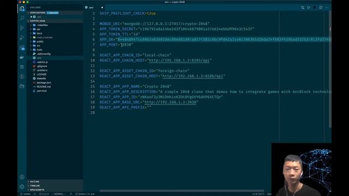
Task: Open the MongoDB leaf view in activity bar
Action: (x=22, y=57)
